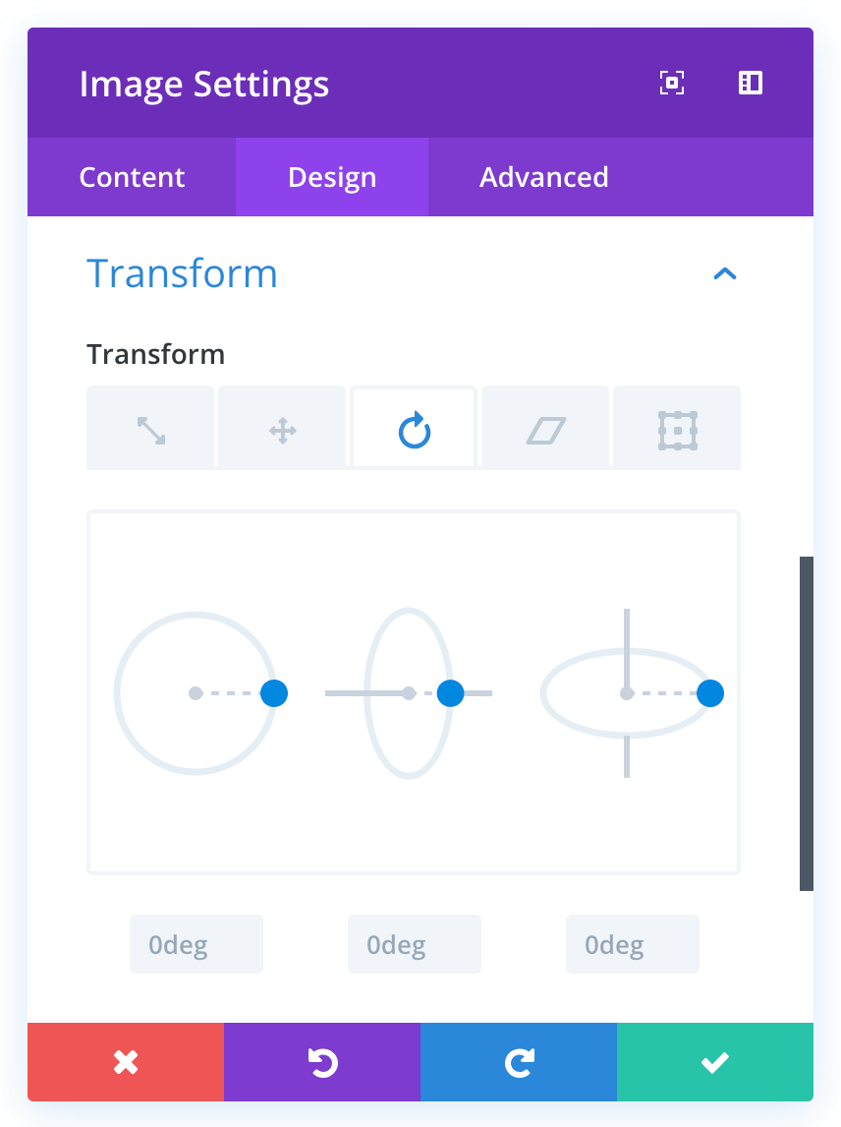841x1127 pixels.
Task: Click the Z-axis rotation dial handle
Action: click(274, 693)
